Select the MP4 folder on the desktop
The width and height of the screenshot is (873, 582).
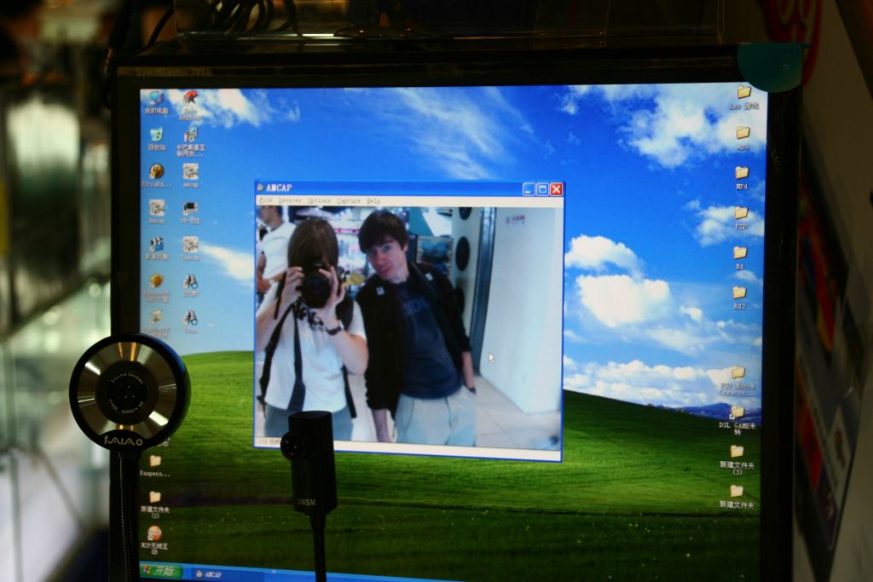tap(742, 178)
